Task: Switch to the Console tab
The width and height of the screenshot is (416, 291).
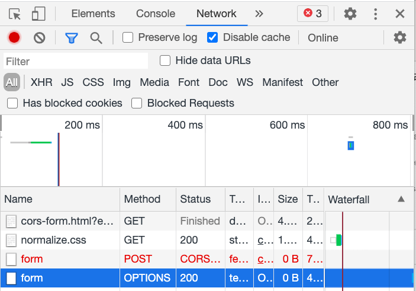Action: point(156,14)
